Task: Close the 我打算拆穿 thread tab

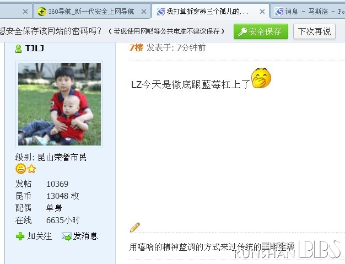Action: (x=262, y=12)
